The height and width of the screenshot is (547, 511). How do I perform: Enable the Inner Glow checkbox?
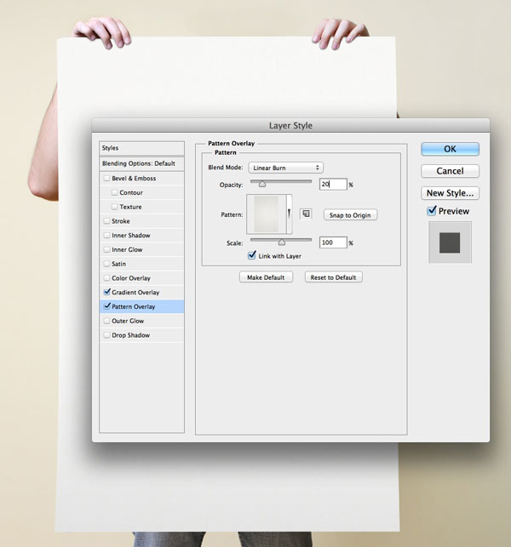tap(106, 250)
